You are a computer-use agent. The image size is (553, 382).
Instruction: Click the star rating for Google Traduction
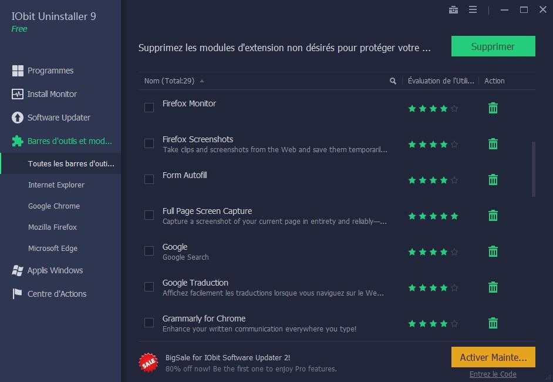coord(433,288)
